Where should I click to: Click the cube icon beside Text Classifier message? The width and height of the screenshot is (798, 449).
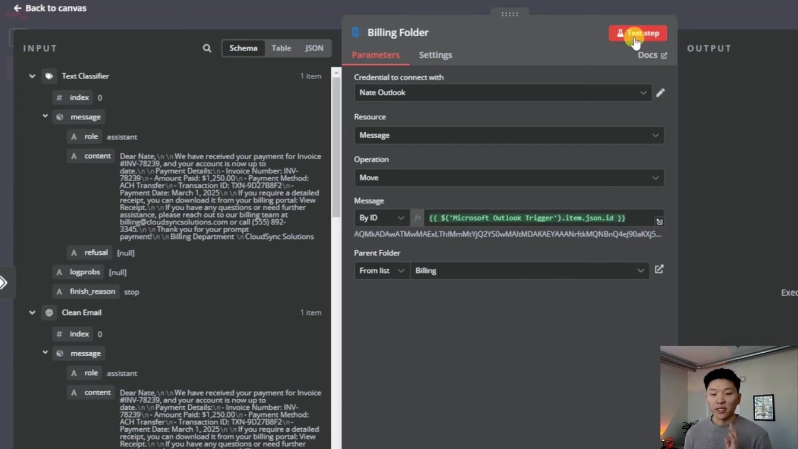[59, 117]
